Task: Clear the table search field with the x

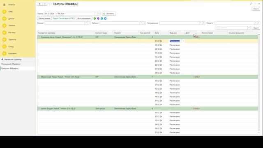Action: tap(249, 28)
